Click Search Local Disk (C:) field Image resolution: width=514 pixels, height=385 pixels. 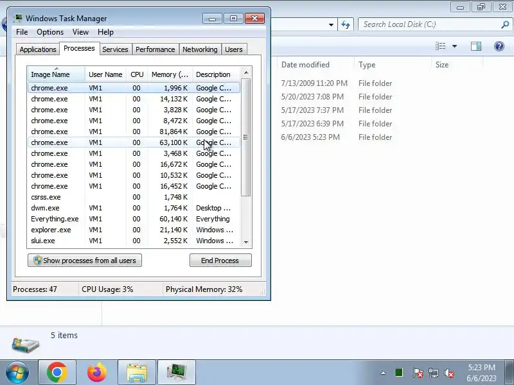429,24
